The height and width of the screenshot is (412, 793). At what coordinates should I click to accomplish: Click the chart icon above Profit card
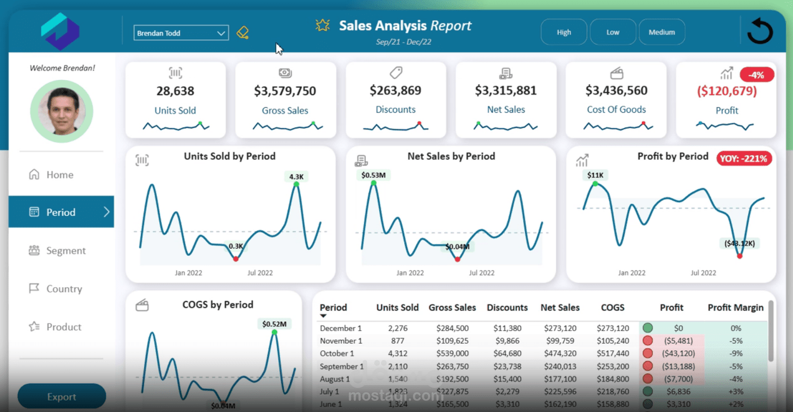[x=726, y=74]
